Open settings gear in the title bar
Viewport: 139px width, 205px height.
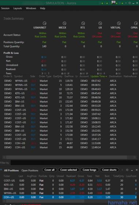[x=129, y=3]
